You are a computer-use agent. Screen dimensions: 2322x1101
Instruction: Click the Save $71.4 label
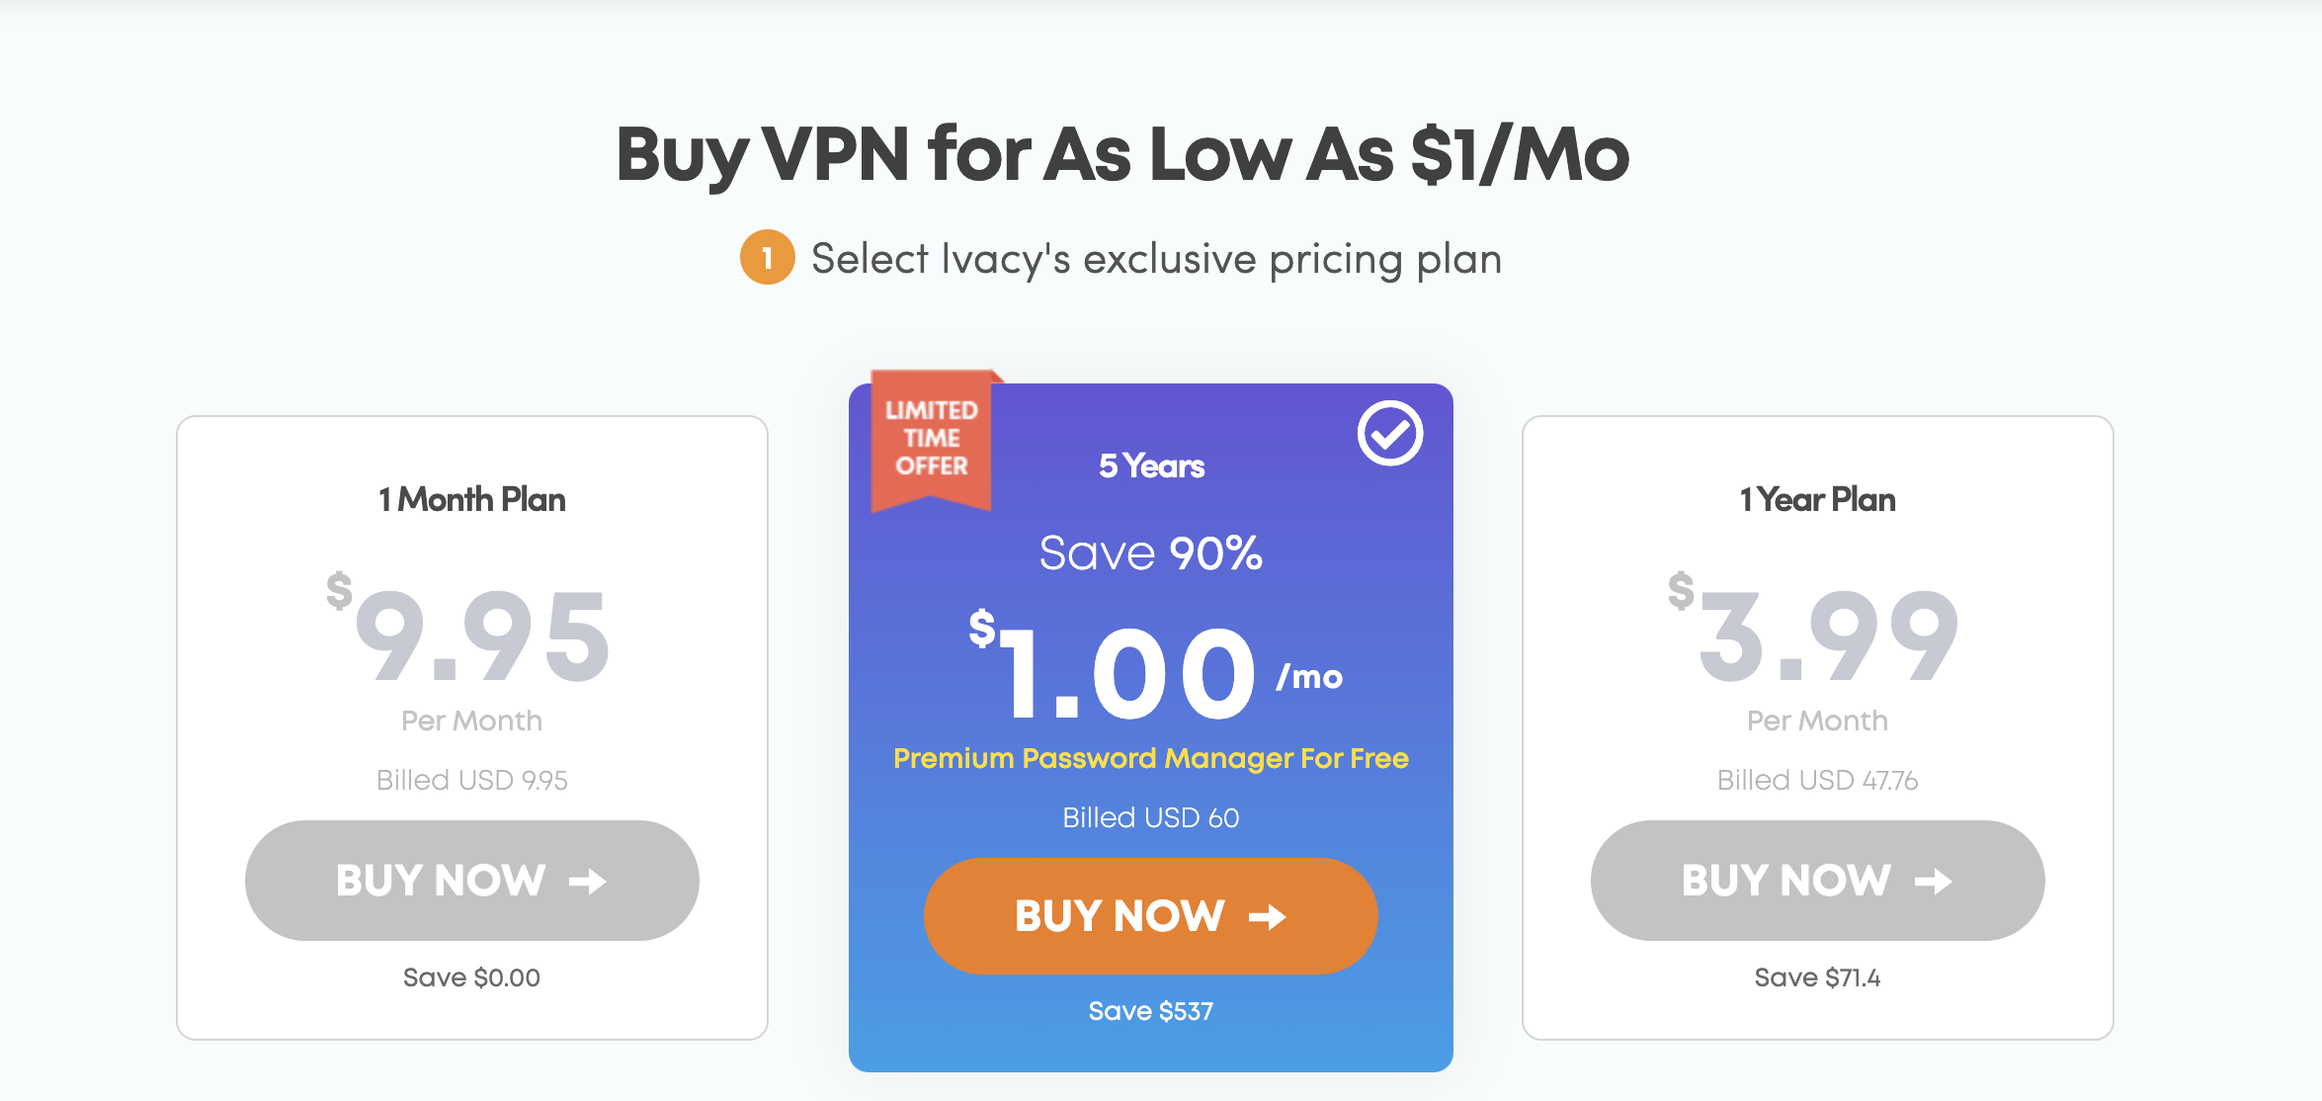coord(1816,976)
